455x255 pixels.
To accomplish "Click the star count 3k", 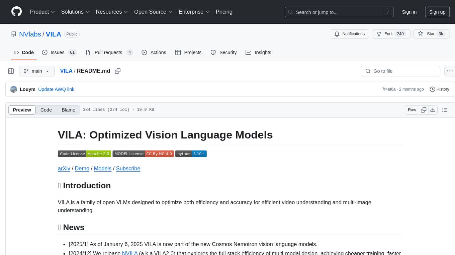I will pos(441,34).
